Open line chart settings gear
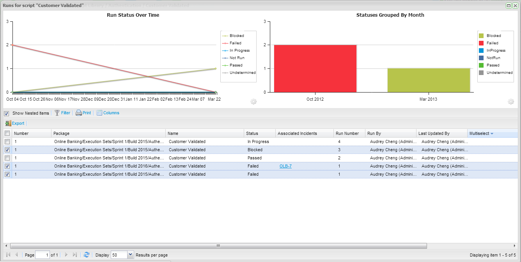 click(x=253, y=101)
